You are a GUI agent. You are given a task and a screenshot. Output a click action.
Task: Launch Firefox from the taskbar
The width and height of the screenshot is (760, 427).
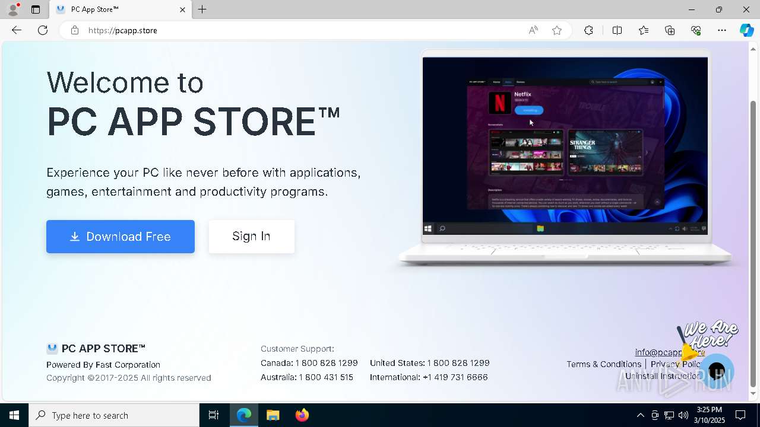302,415
